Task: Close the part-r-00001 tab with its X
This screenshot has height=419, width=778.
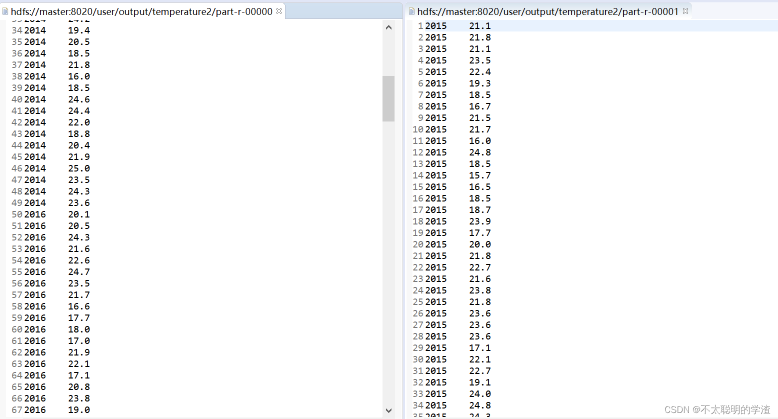Action: (x=685, y=11)
